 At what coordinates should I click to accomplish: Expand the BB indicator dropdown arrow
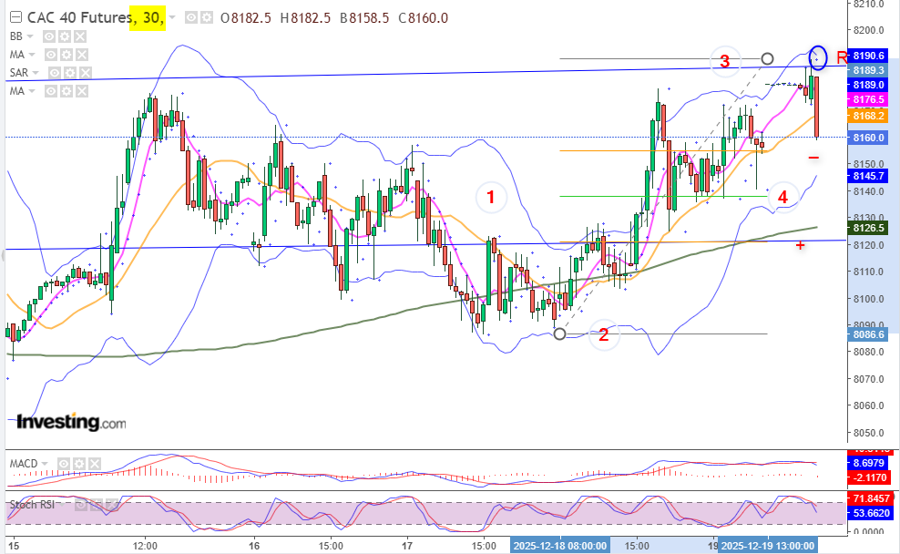(x=30, y=36)
